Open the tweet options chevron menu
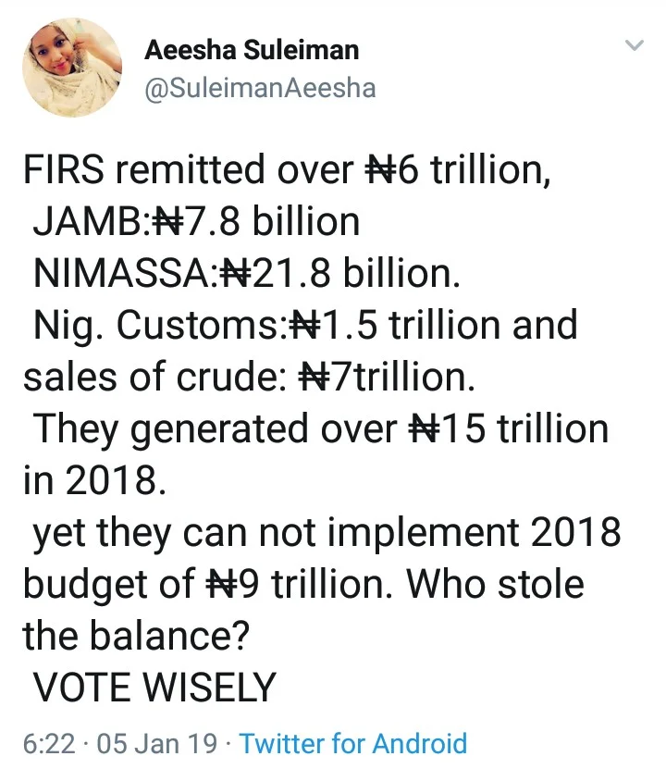 point(635,45)
